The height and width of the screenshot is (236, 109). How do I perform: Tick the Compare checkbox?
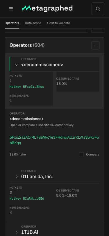[x=81, y=155]
